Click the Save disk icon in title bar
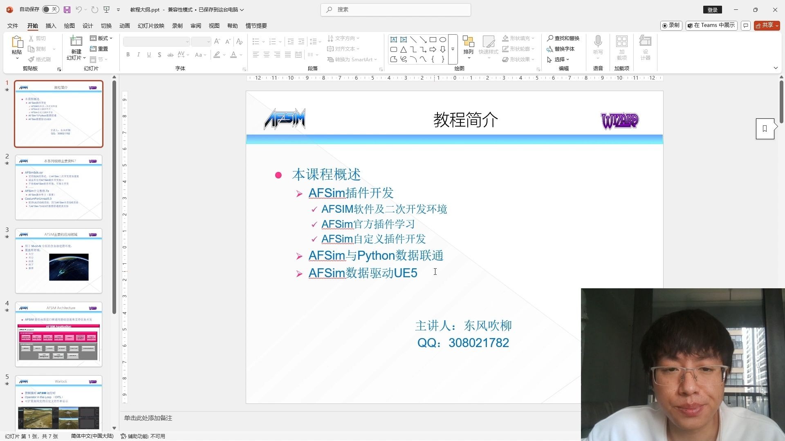 [67, 9]
